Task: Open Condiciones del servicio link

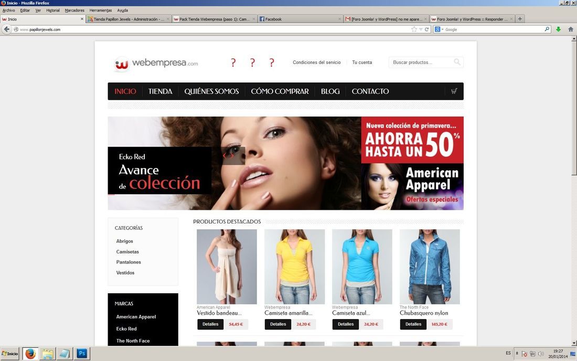Action: coord(316,62)
